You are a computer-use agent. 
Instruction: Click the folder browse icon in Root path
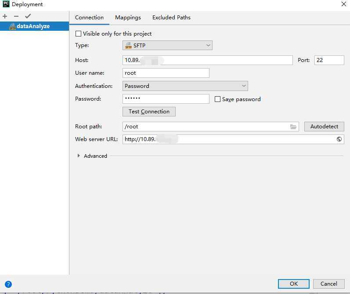[x=293, y=127]
